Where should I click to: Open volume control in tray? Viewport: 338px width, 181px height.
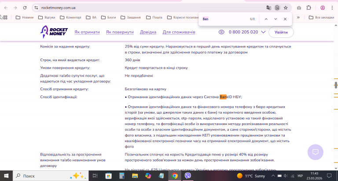(x=286, y=176)
